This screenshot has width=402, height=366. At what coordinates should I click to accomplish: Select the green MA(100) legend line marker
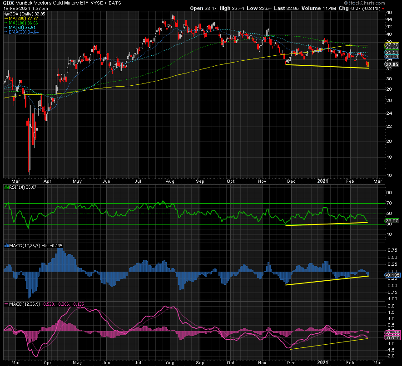(6, 23)
